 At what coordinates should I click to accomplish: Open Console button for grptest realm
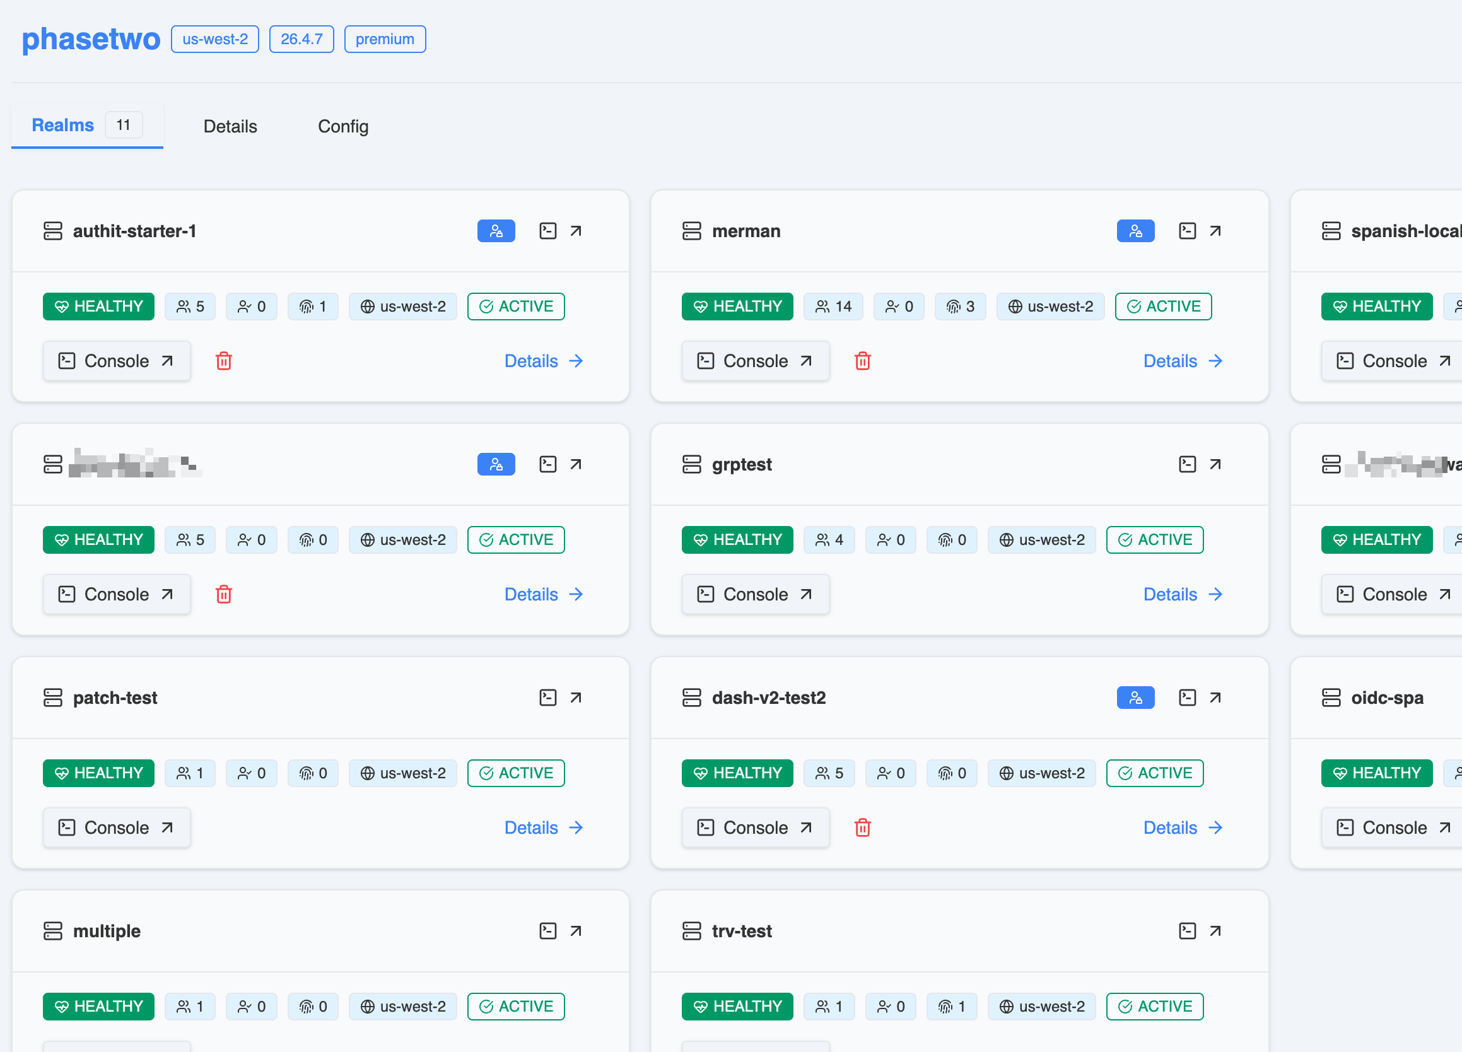click(x=756, y=594)
